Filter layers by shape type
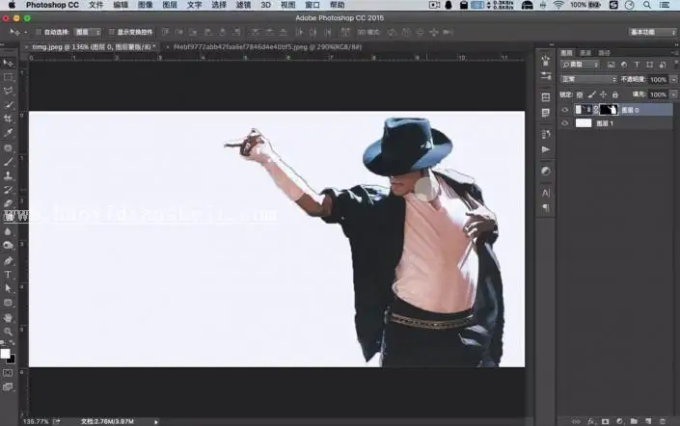 (650, 65)
